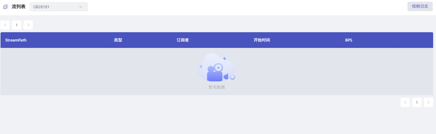The width and height of the screenshot is (436, 134).
Task: Select page 1 in bottom pagination
Action: (417, 102)
